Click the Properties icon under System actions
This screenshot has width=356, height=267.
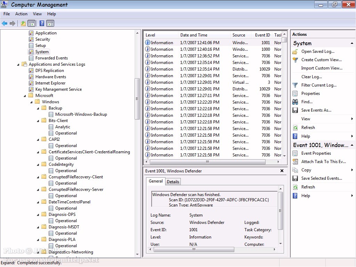pyautogui.click(x=295, y=94)
